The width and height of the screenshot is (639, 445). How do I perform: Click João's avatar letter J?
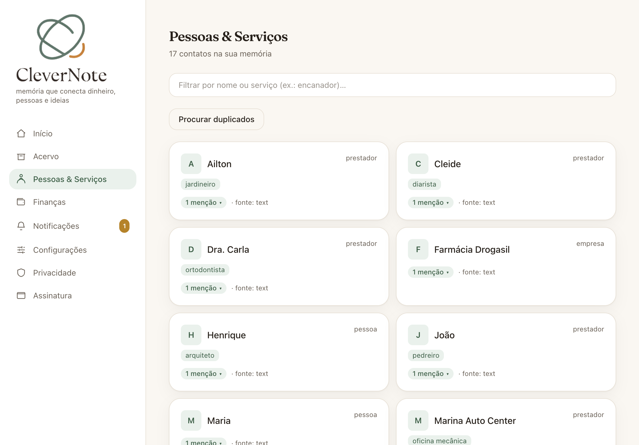coord(418,335)
